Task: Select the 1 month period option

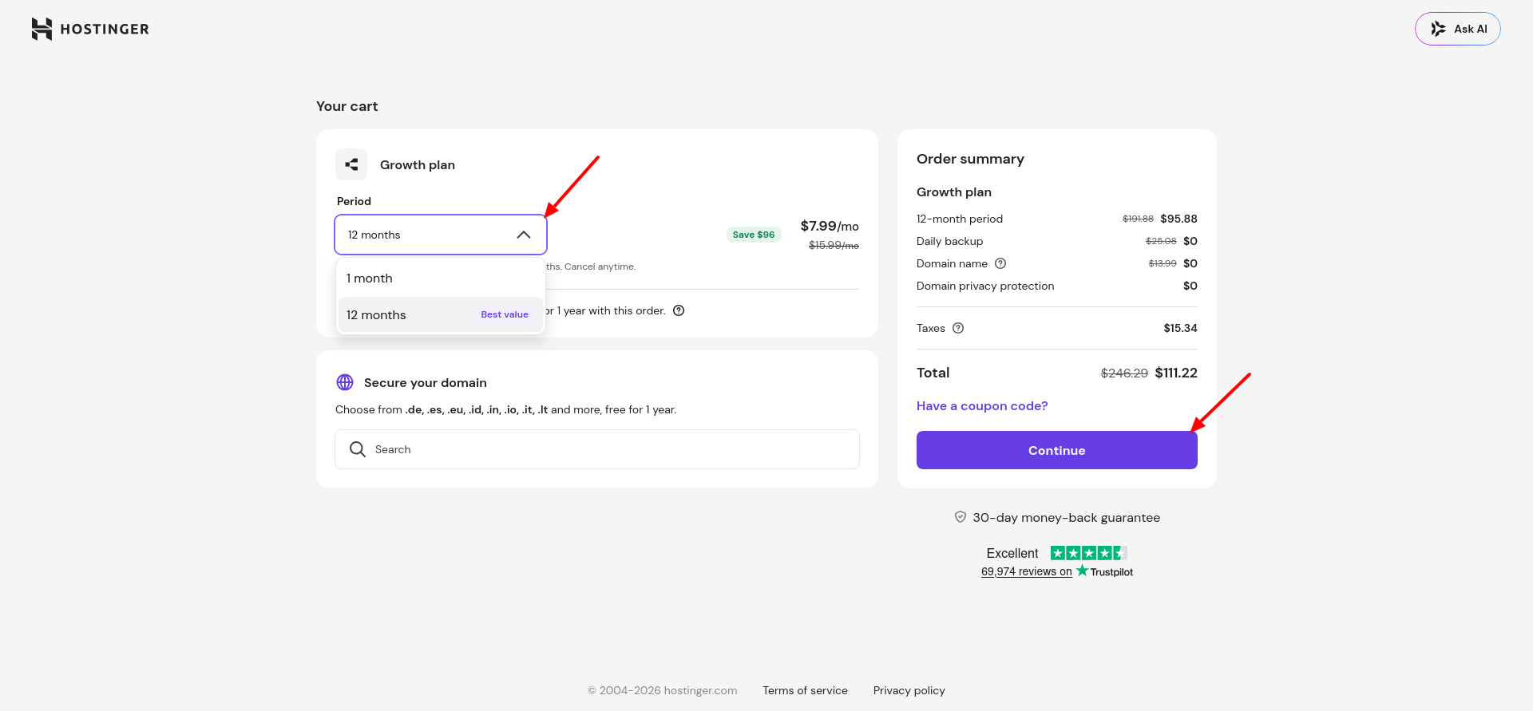Action: [440, 278]
